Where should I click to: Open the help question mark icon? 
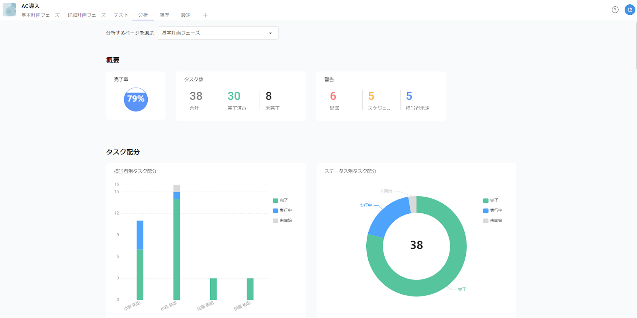click(x=615, y=10)
